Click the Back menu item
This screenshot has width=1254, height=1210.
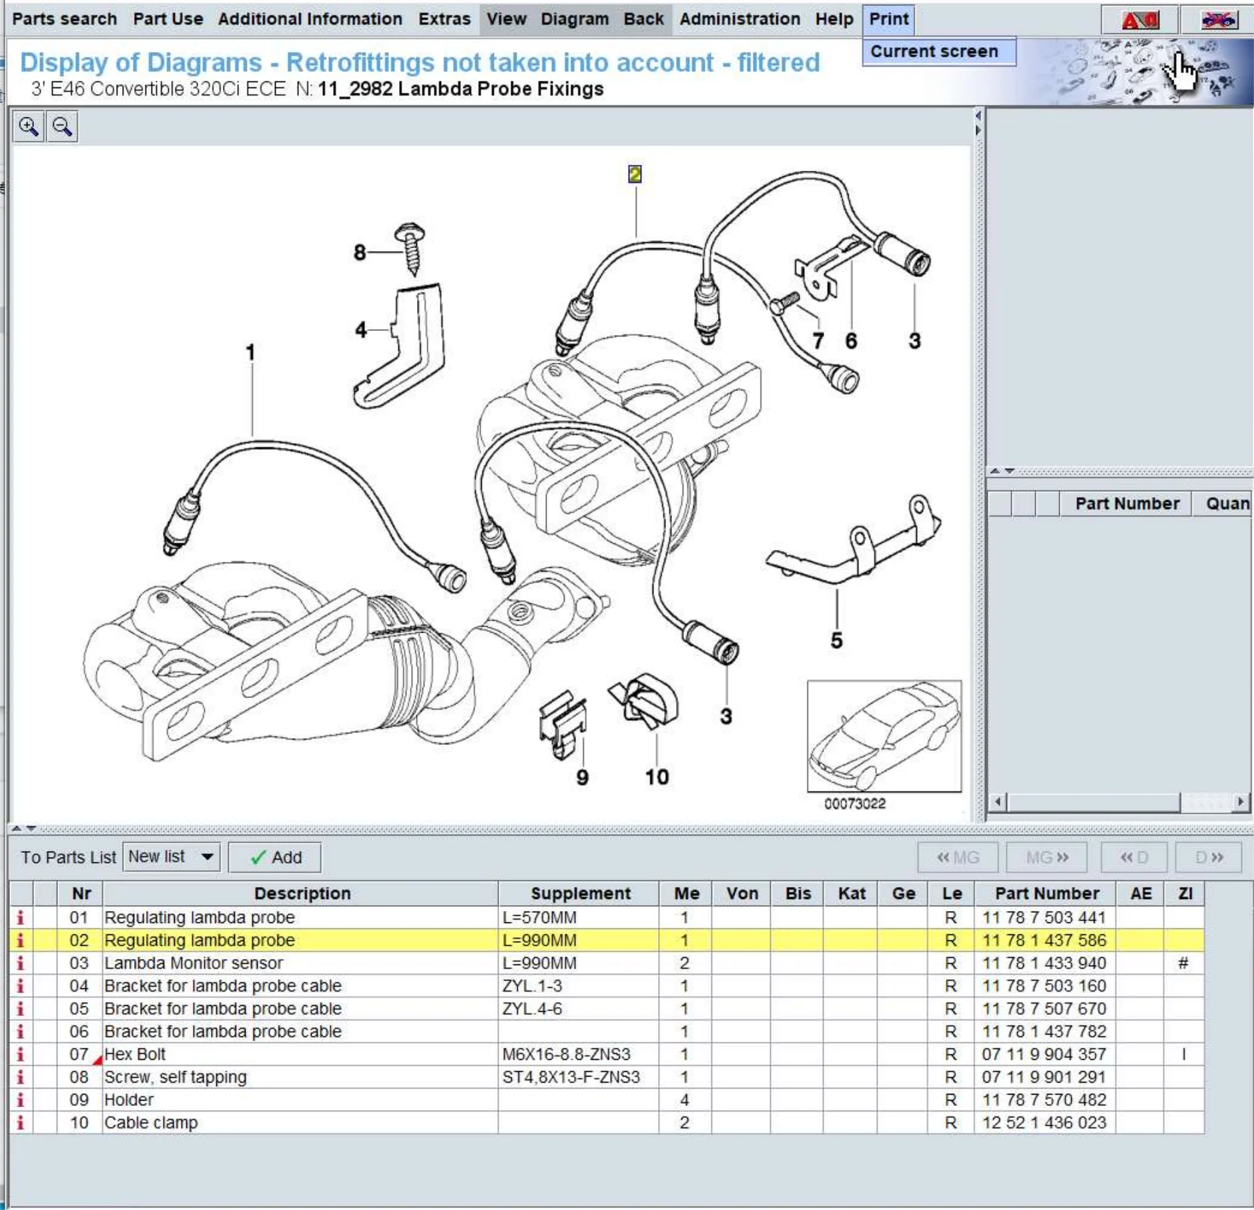644,19
